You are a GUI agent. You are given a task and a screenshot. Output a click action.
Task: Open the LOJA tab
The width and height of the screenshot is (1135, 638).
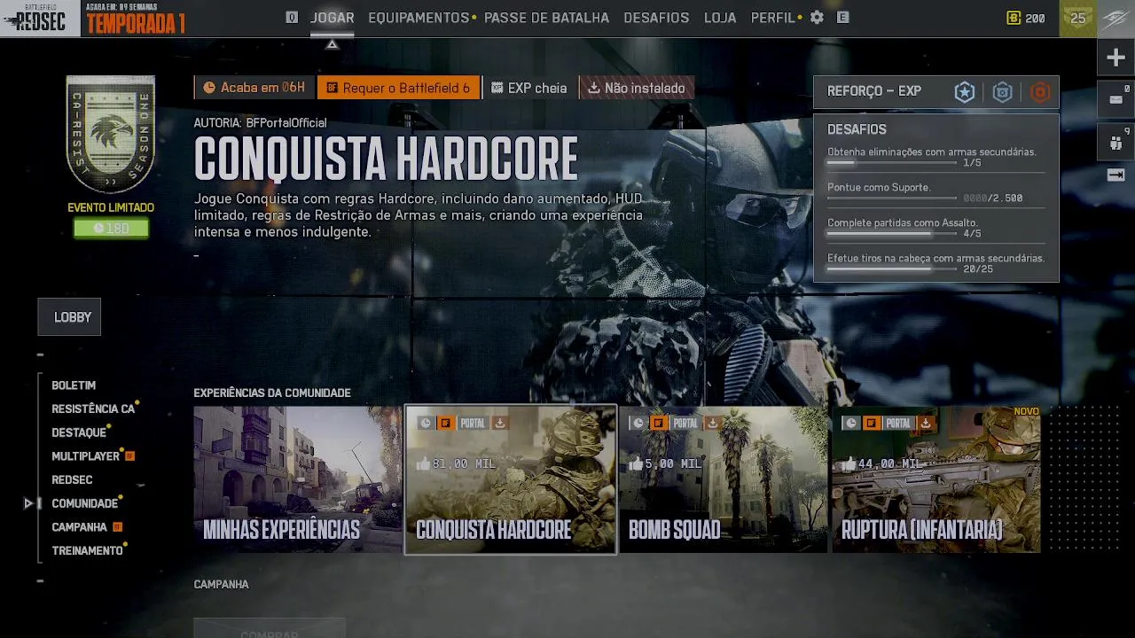click(x=720, y=18)
